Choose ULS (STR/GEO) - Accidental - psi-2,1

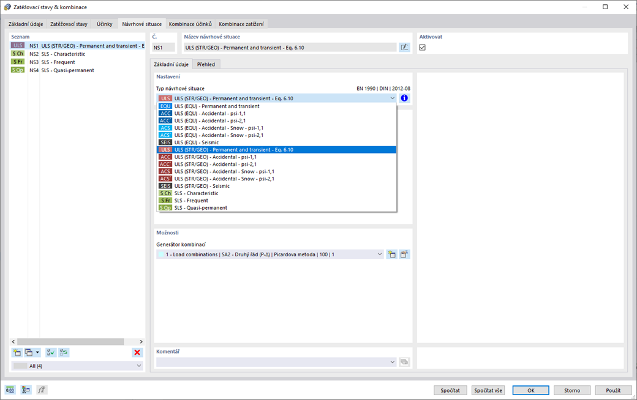(277, 165)
